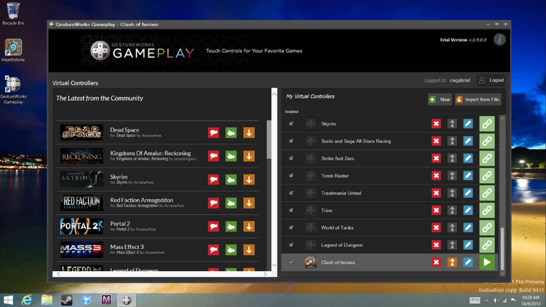Click the community list scroll left arrow
The height and width of the screenshot is (307, 546).
(59, 274)
